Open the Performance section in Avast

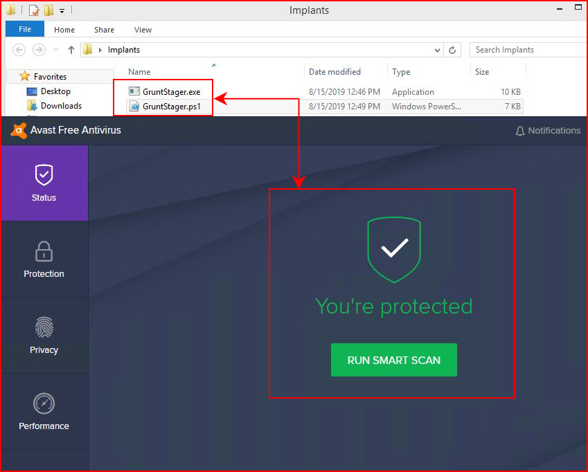tap(44, 411)
